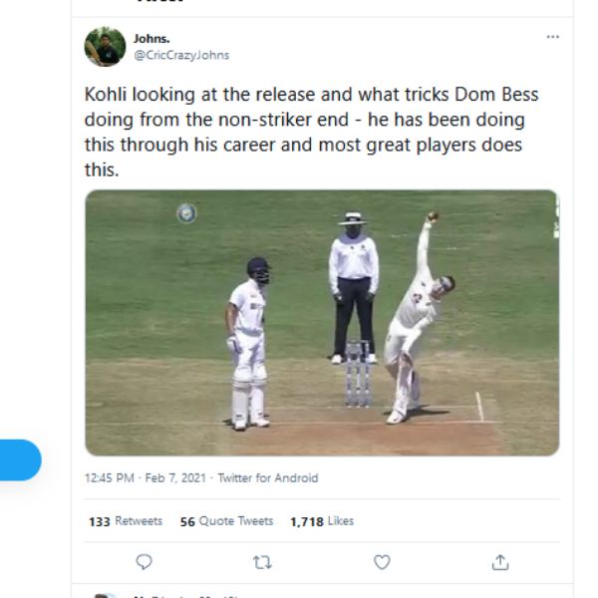Click the 12:45 PM Feb 7, 2021 timestamp

click(146, 478)
